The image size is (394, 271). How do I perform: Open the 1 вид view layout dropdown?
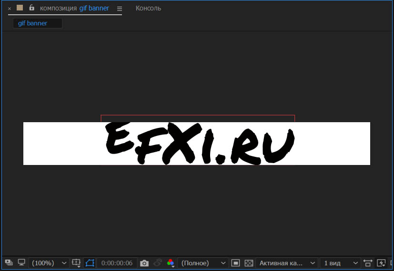click(x=341, y=263)
